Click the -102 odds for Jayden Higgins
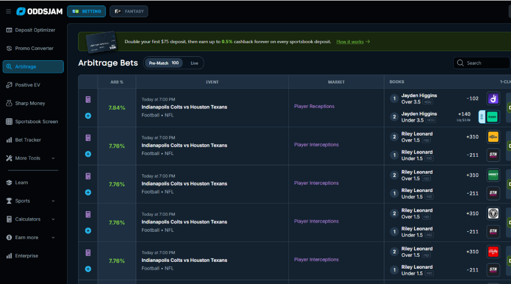511x284 pixels. [472, 98]
